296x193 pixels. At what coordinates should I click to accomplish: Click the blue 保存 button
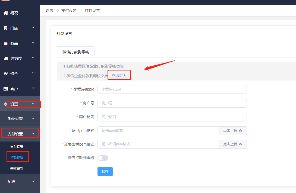coord(105,172)
